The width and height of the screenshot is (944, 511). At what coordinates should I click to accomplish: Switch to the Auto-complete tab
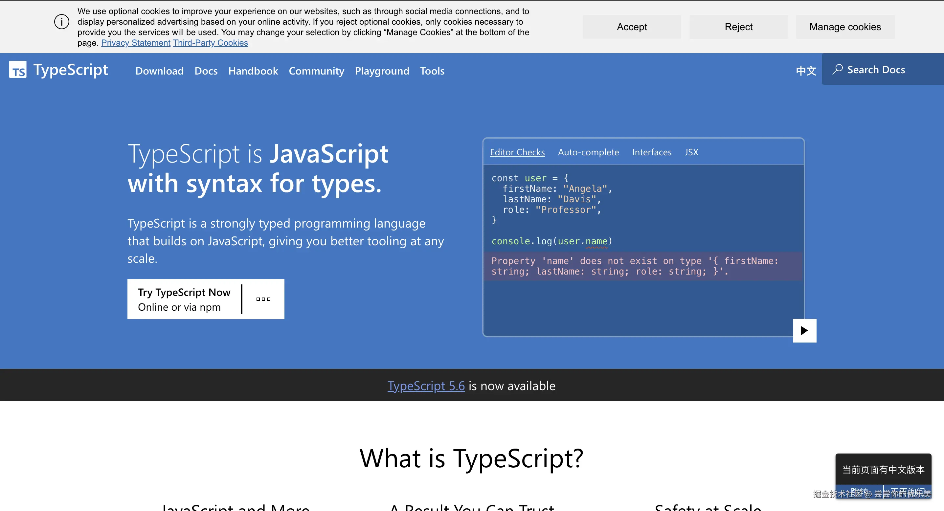coord(588,152)
